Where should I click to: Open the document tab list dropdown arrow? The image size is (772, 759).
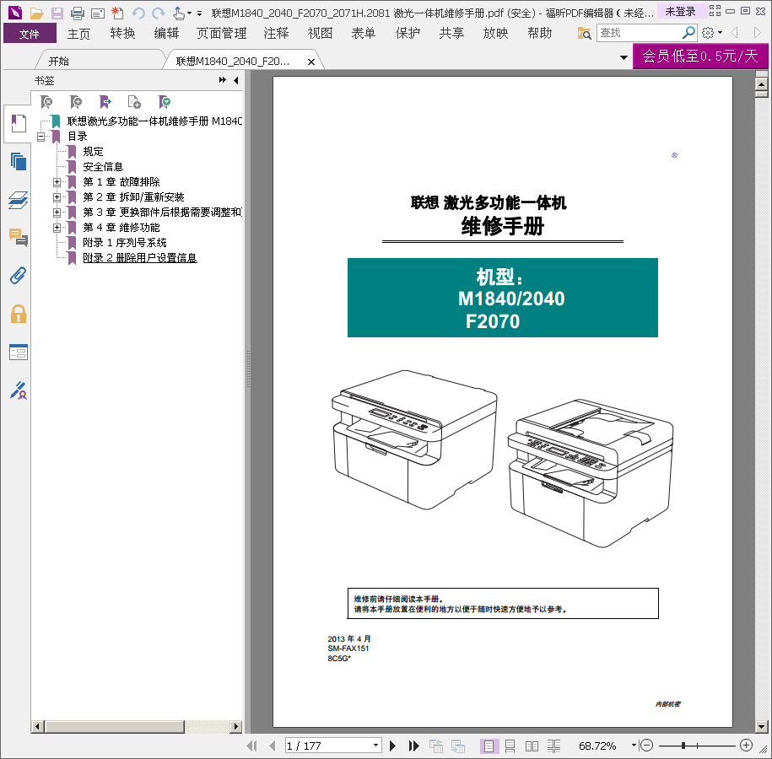pos(624,57)
